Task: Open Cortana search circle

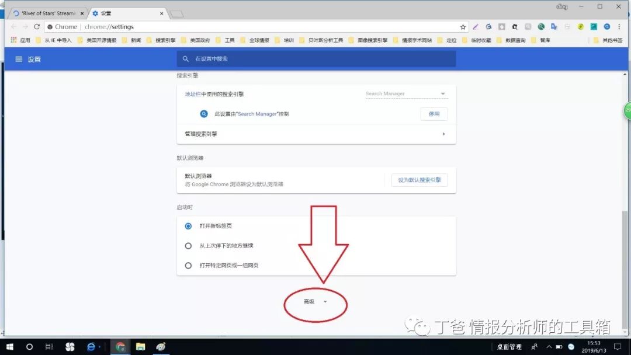Action: click(29, 347)
